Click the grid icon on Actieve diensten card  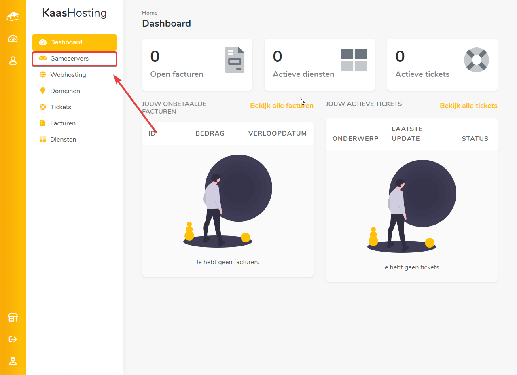pos(354,60)
